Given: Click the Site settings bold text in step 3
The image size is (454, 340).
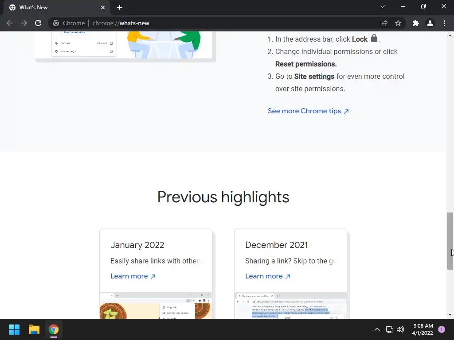Looking at the screenshot, I should (x=314, y=76).
